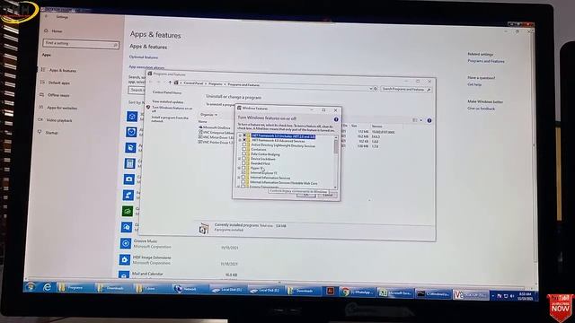Click the Windows Features list scrollbar thumb

click(x=335, y=146)
